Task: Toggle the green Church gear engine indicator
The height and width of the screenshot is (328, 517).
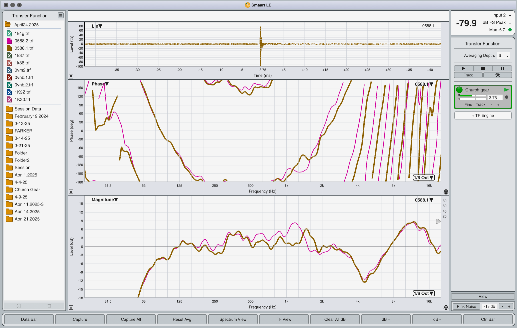Action: pyautogui.click(x=459, y=90)
